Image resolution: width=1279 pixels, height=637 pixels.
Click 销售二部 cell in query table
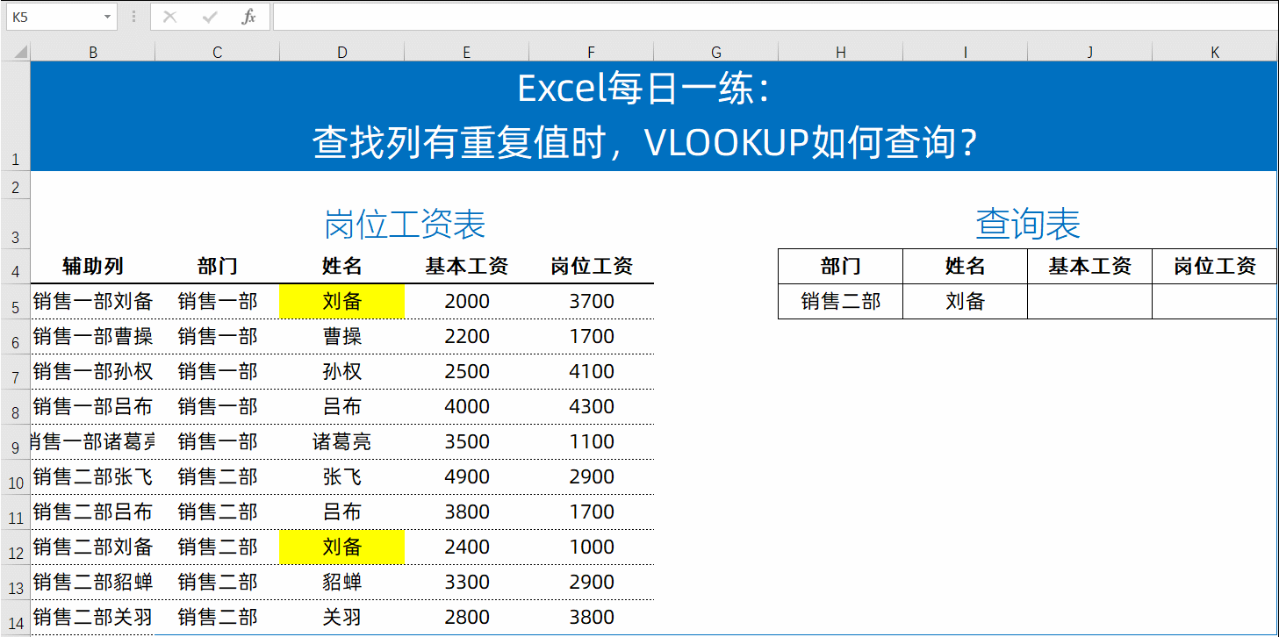click(841, 302)
